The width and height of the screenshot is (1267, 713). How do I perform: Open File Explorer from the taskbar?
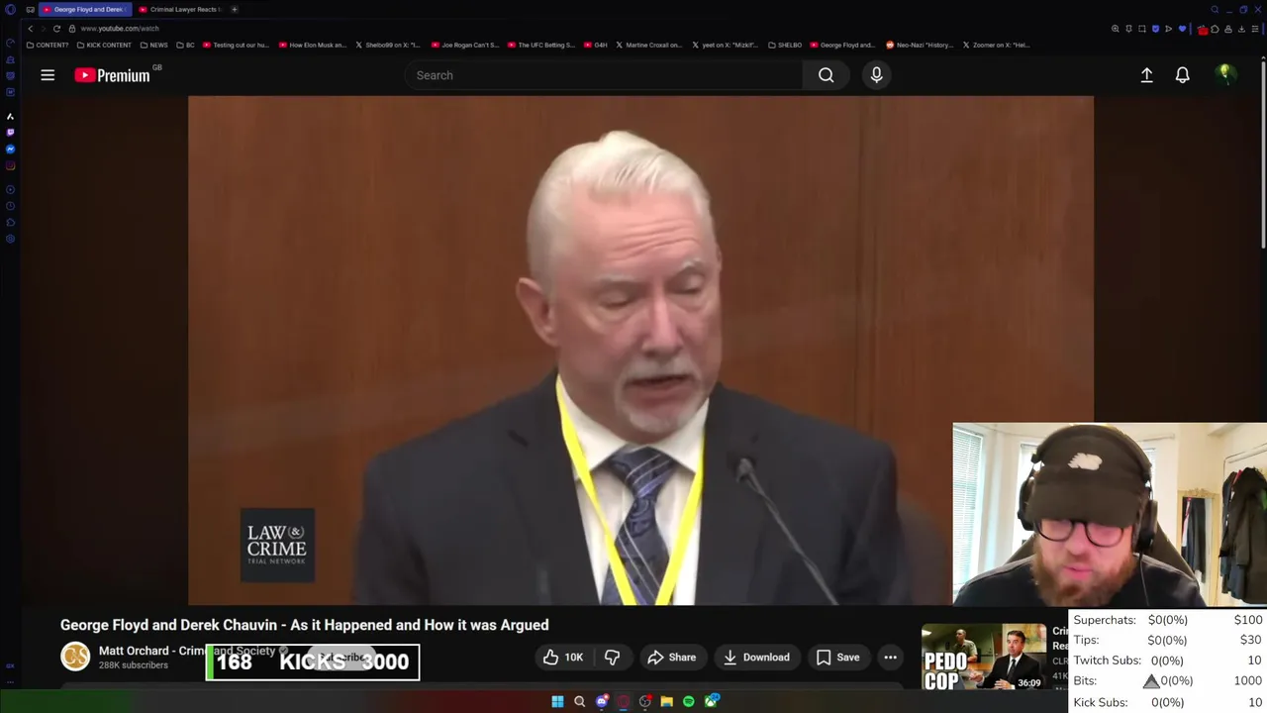pyautogui.click(x=666, y=702)
